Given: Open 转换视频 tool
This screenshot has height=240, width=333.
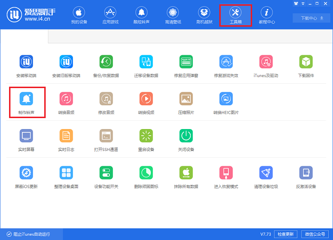Looking at the screenshot, I should pyautogui.click(x=146, y=103).
